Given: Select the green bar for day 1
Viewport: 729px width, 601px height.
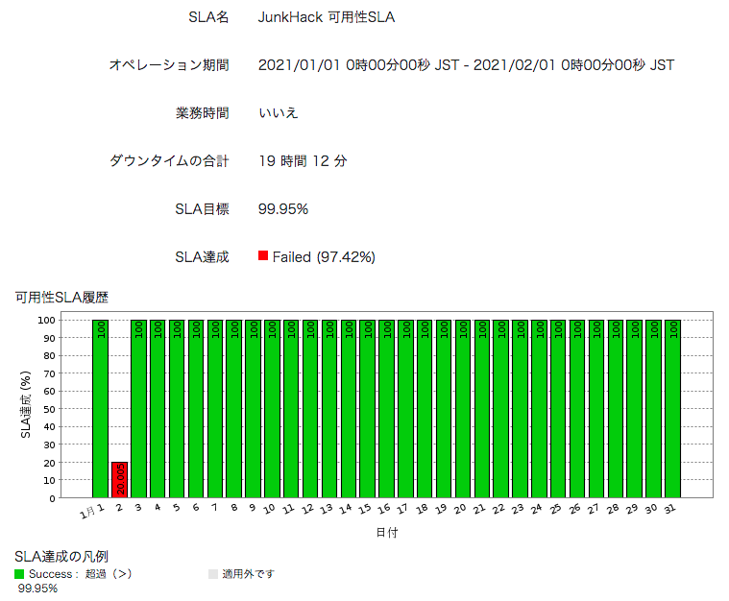Looking at the screenshot, I should [100, 408].
